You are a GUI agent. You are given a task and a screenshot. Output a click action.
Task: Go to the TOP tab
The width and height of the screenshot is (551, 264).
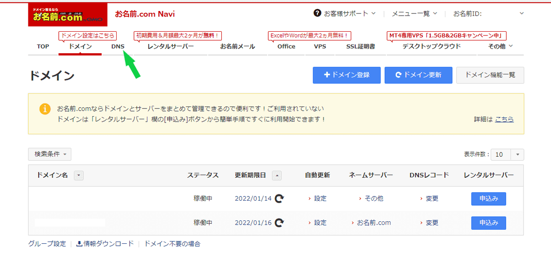click(43, 46)
